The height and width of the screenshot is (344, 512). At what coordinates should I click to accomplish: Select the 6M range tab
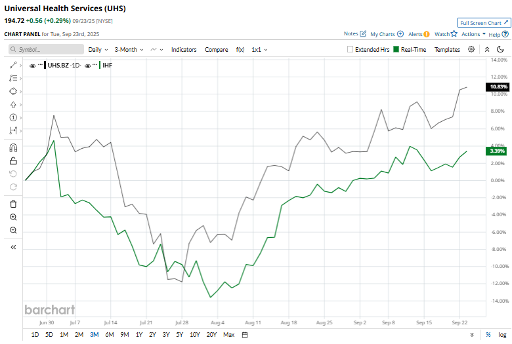coord(110,335)
